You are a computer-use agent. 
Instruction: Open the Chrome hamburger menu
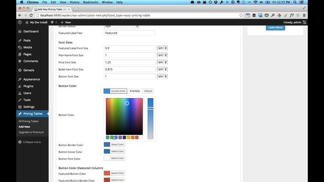304,15
